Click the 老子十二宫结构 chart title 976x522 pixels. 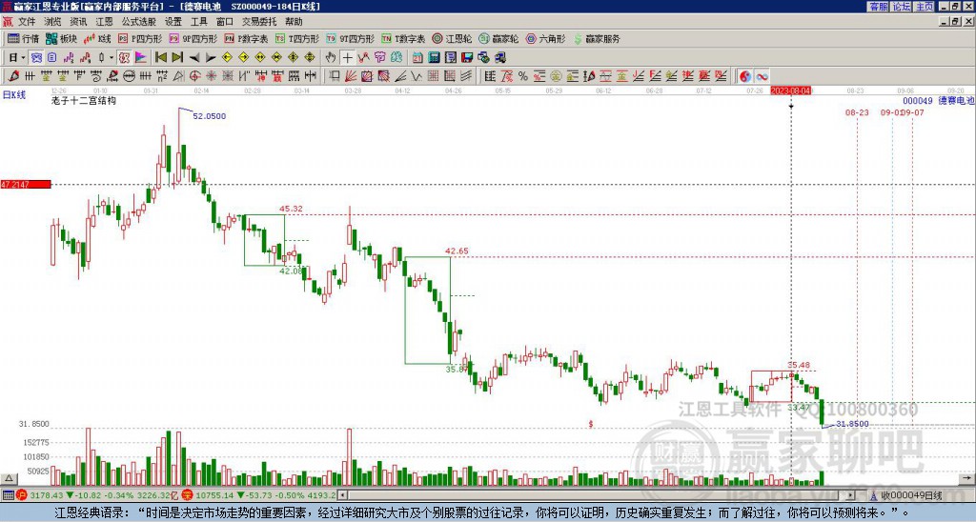click(84, 100)
